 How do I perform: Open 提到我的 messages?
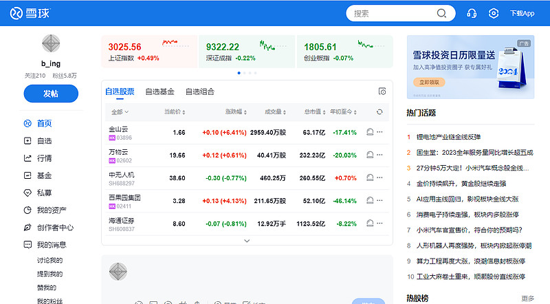(x=49, y=274)
